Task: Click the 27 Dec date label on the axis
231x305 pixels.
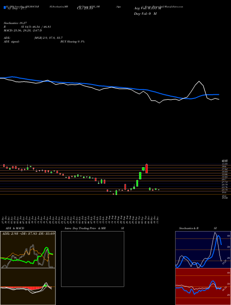Action: (x=4, y=220)
